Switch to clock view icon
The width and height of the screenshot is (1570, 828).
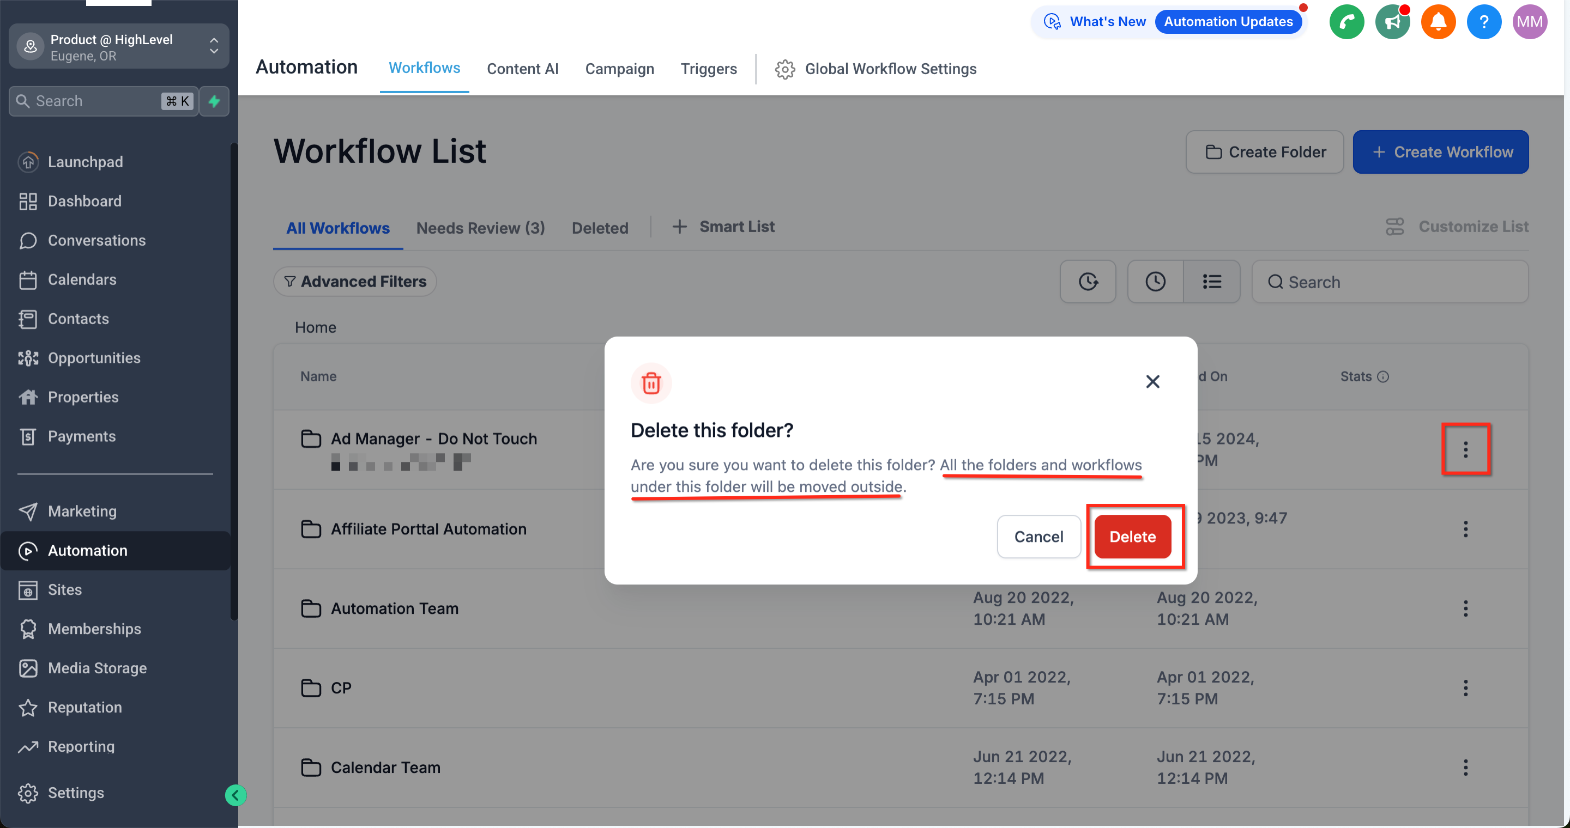pyautogui.click(x=1155, y=281)
